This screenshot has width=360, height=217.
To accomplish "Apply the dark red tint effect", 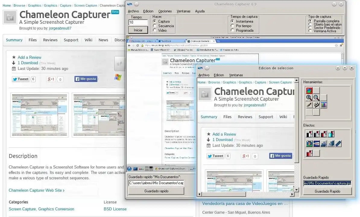I will tap(324, 134).
